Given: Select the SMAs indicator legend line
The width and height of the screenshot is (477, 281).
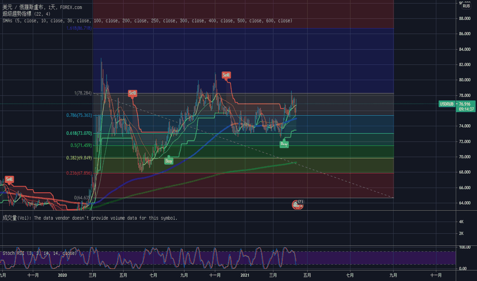Looking at the screenshot, I should (x=147, y=20).
